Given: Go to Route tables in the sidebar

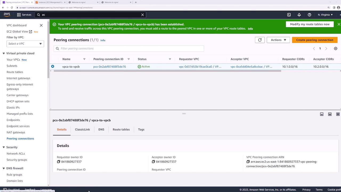Looking at the screenshot, I should click(15, 72).
